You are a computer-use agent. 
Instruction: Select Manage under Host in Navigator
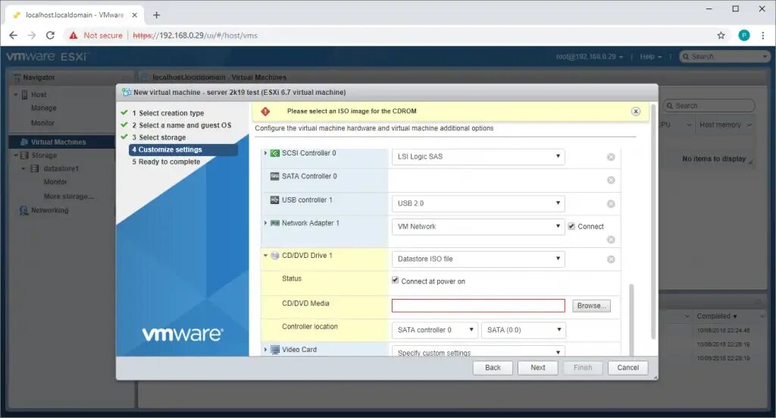coord(43,108)
